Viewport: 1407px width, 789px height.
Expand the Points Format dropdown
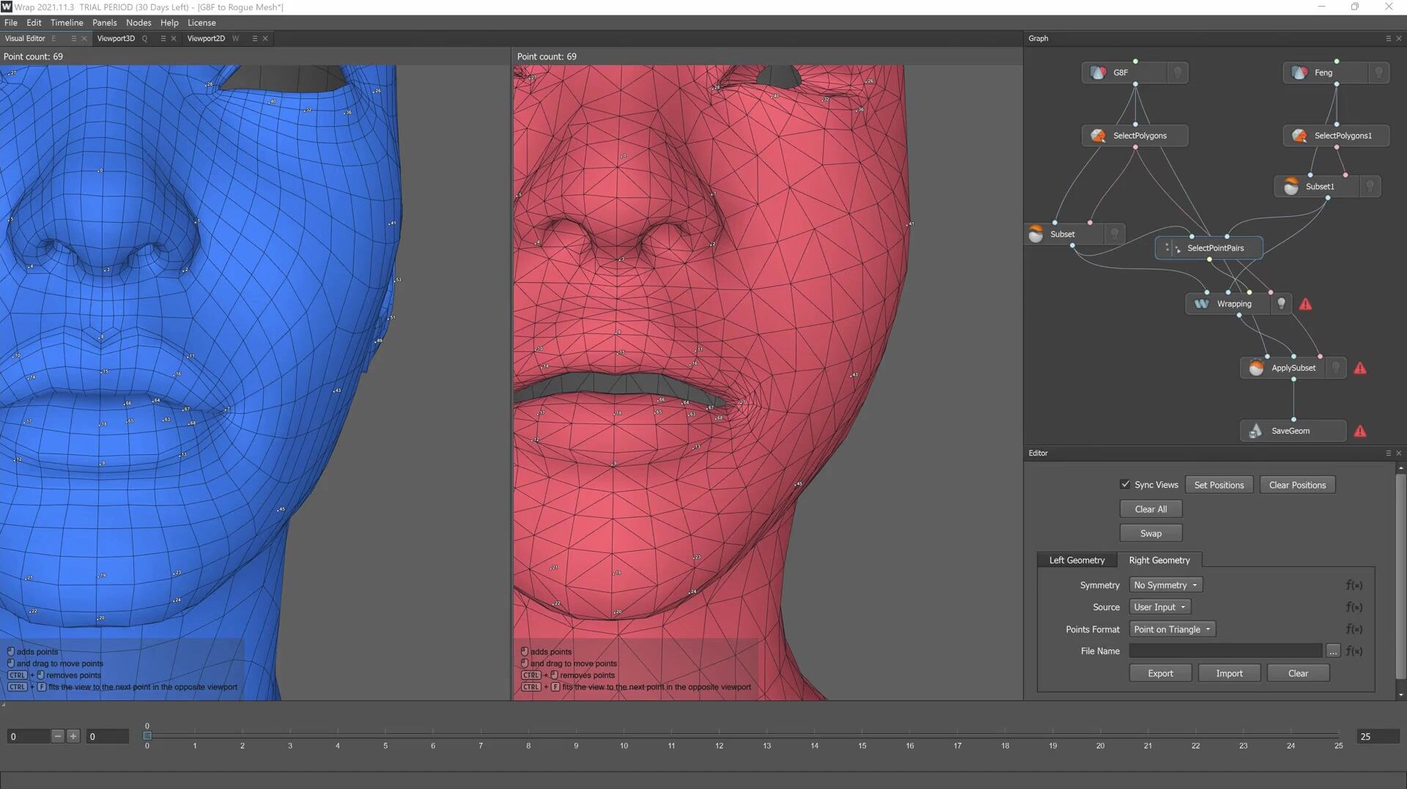(1172, 629)
